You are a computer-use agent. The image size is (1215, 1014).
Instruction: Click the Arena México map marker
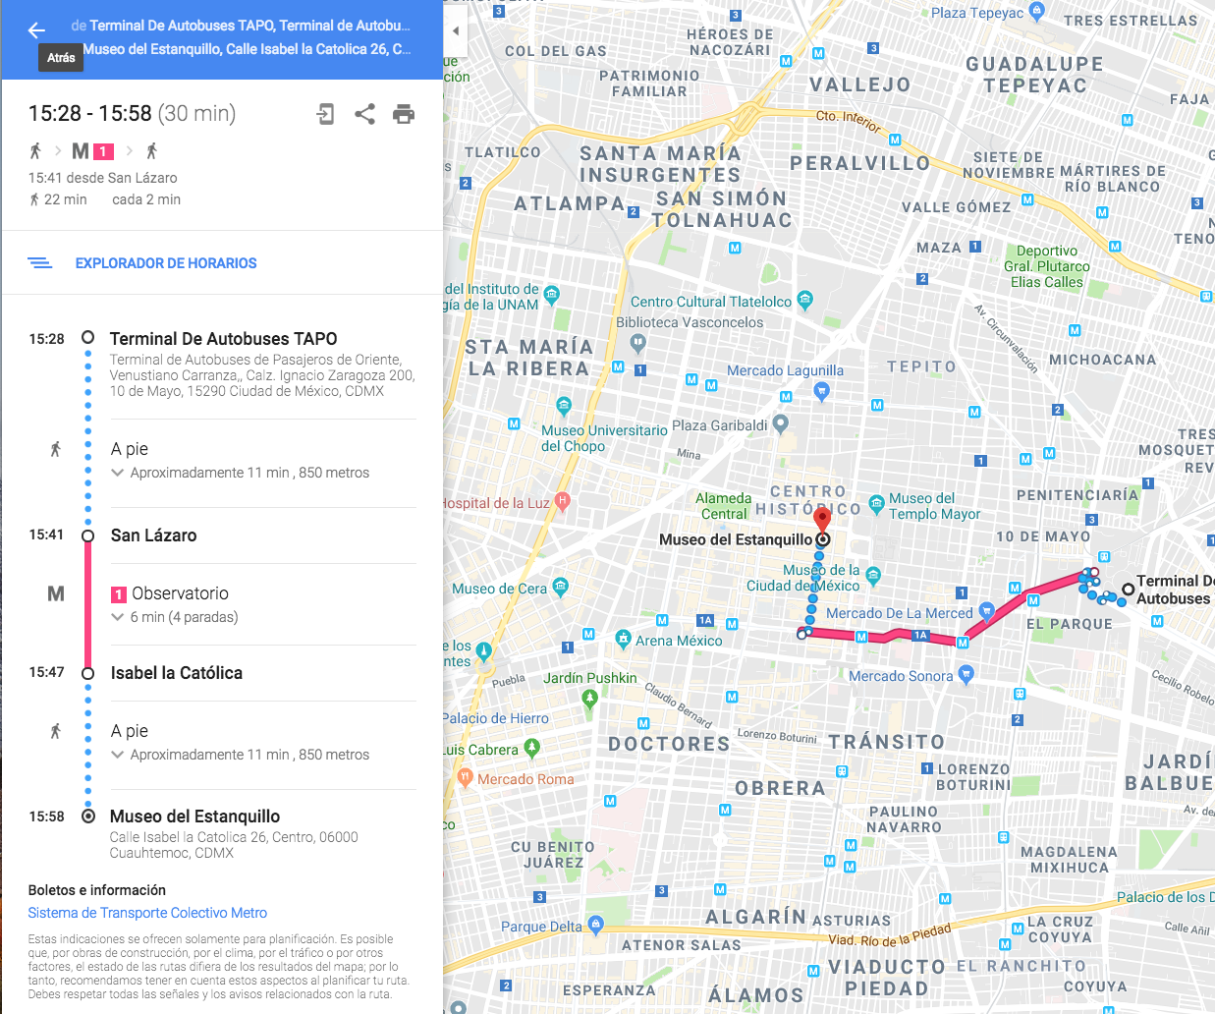(623, 639)
